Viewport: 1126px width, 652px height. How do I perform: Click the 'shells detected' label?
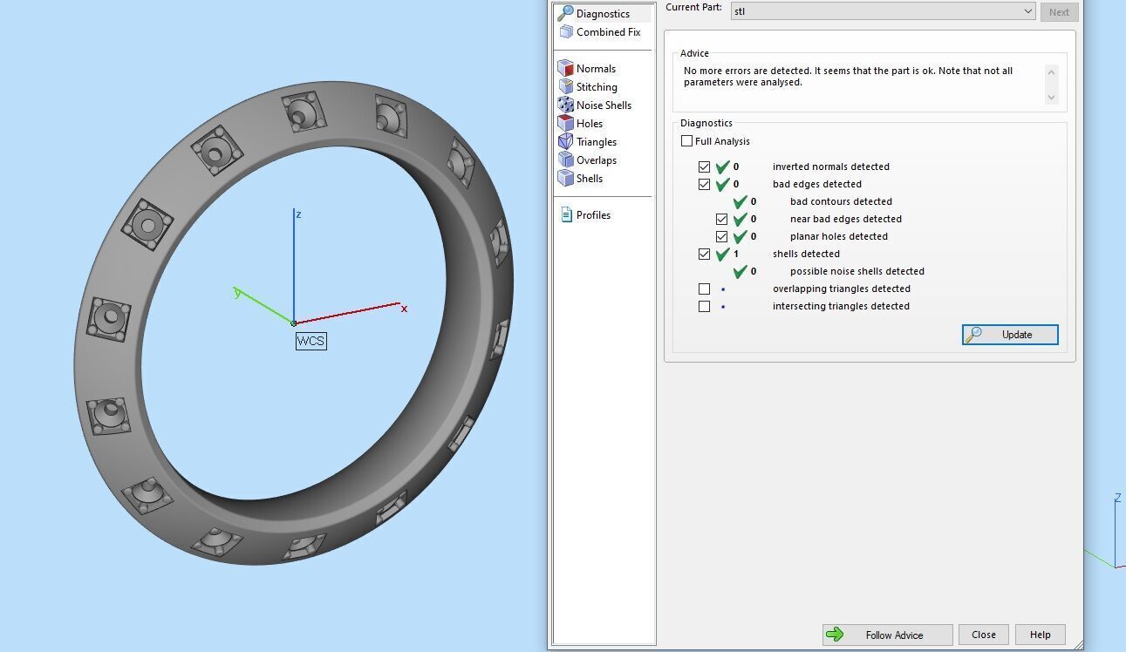pos(806,254)
